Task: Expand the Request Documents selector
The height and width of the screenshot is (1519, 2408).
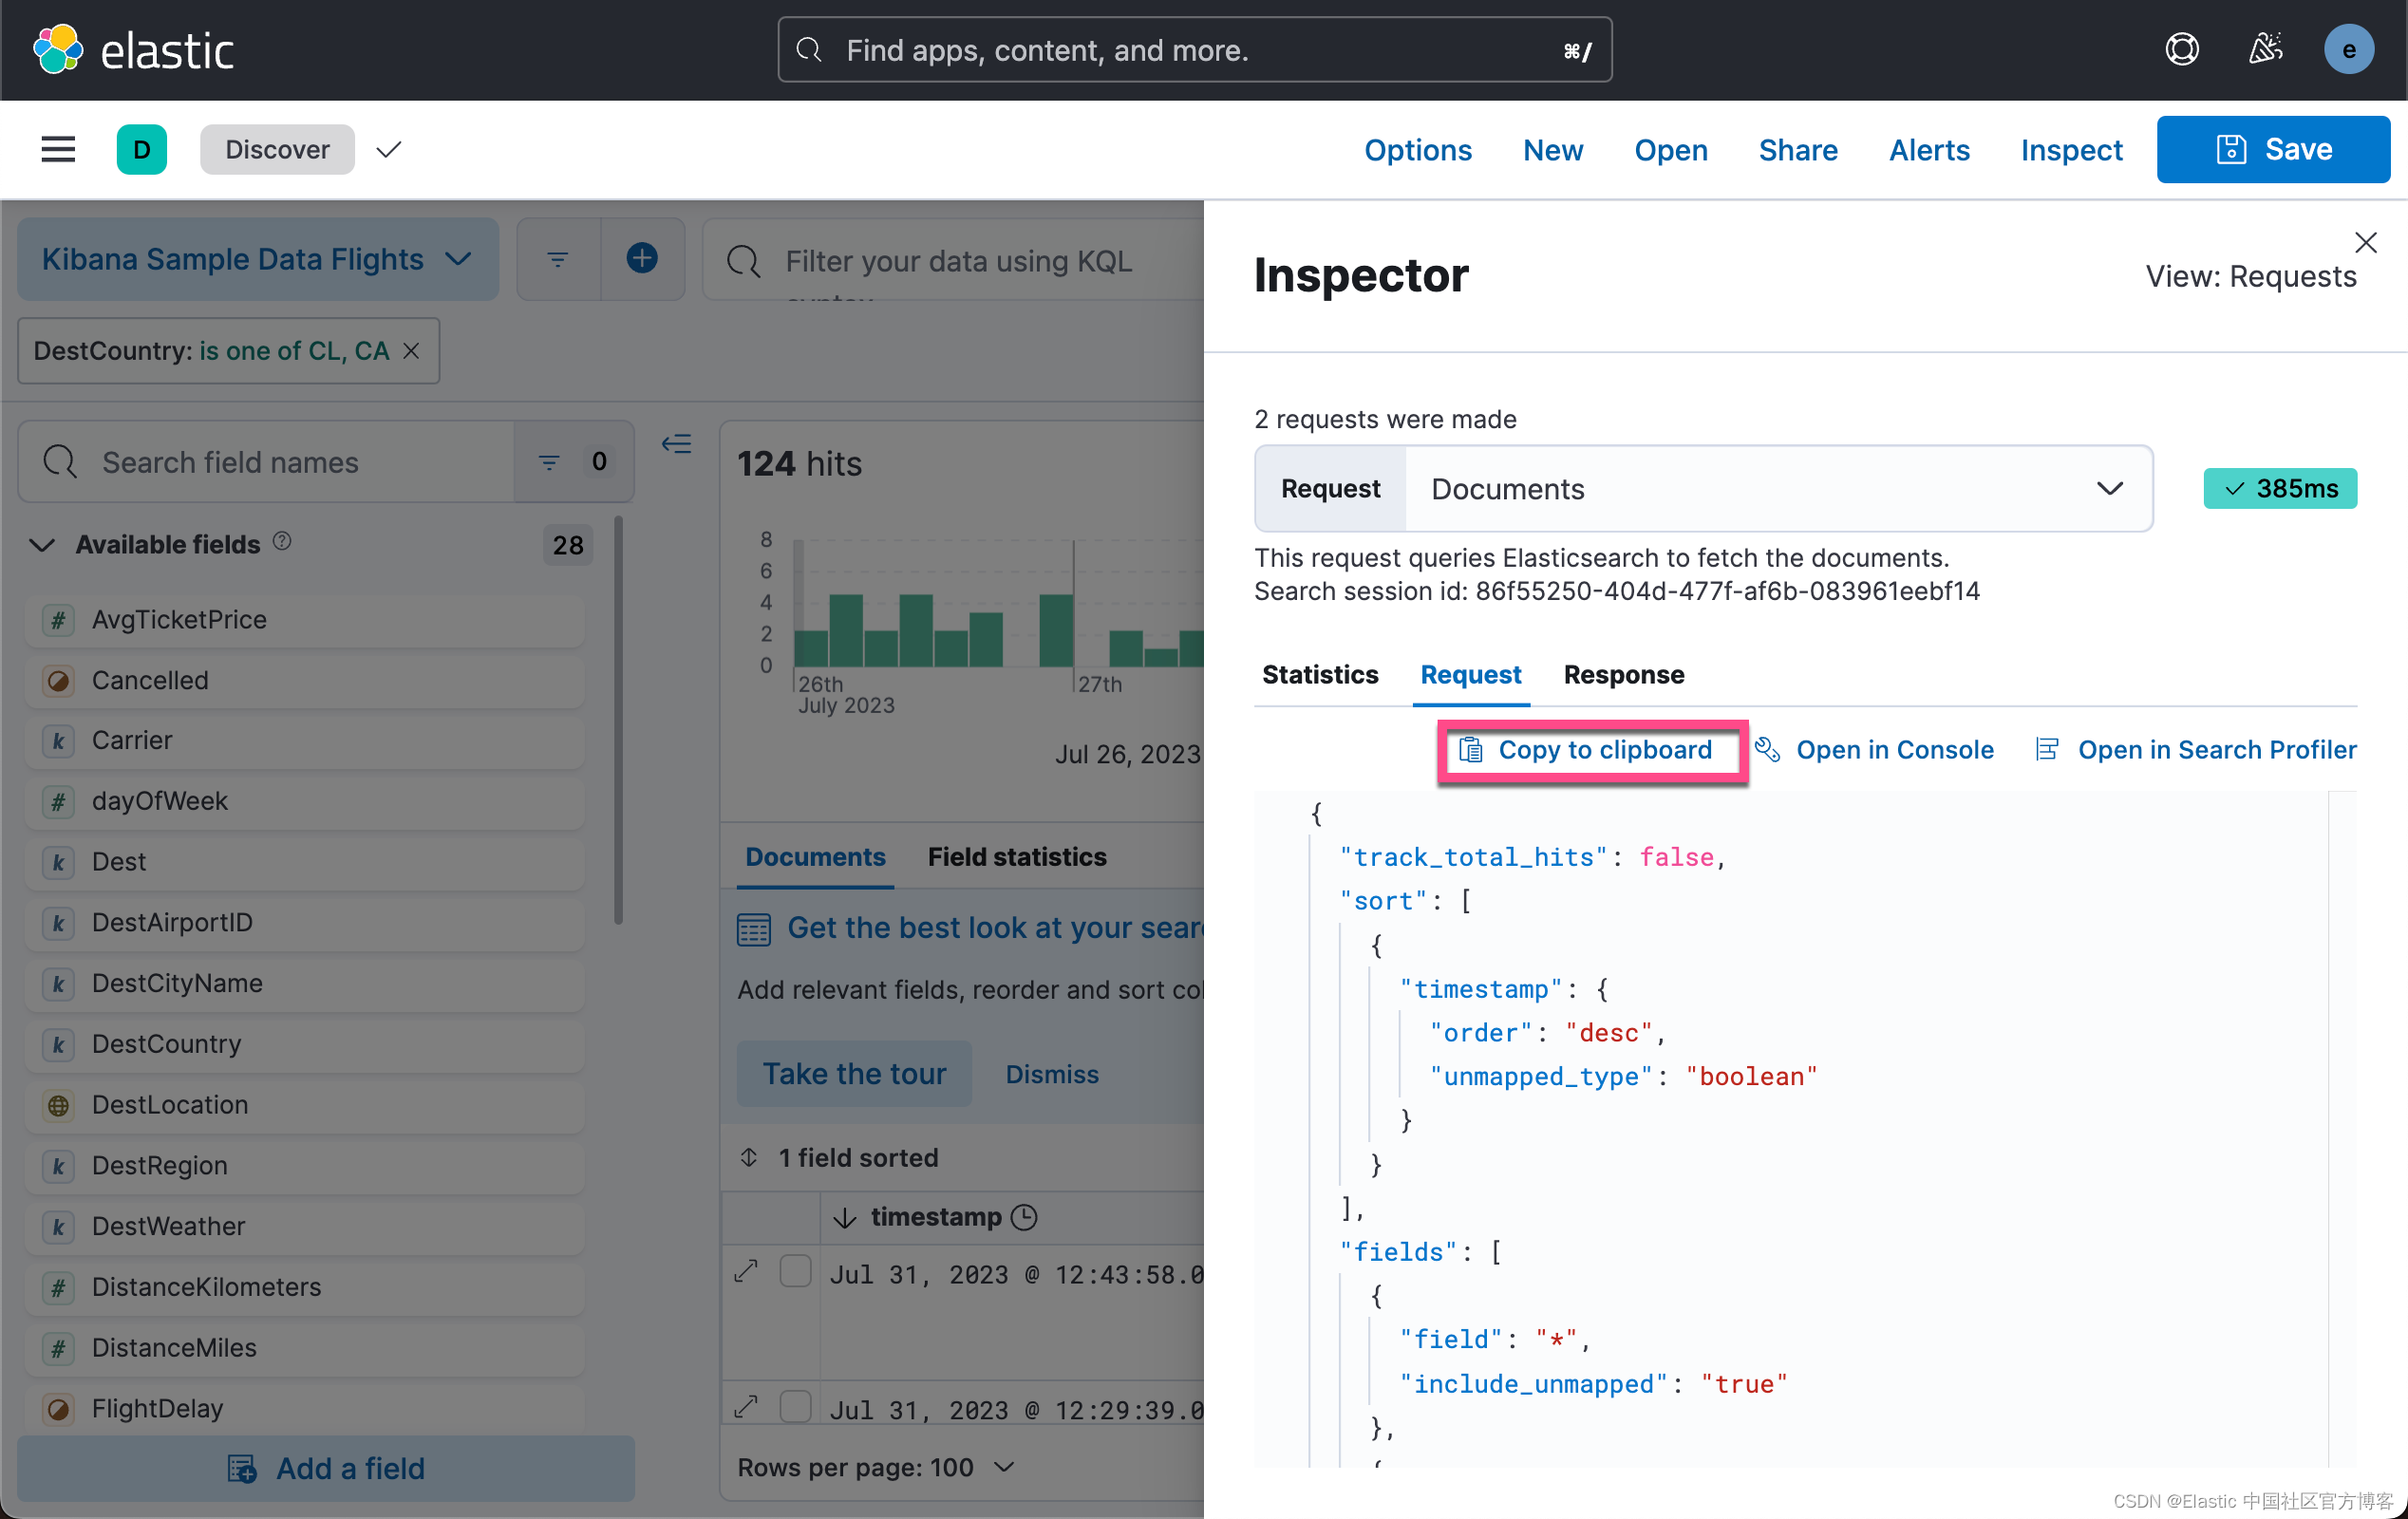Action: [x=1704, y=489]
